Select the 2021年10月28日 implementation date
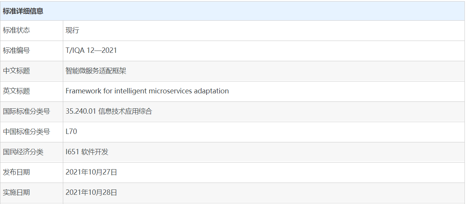466x204 pixels. (91, 193)
